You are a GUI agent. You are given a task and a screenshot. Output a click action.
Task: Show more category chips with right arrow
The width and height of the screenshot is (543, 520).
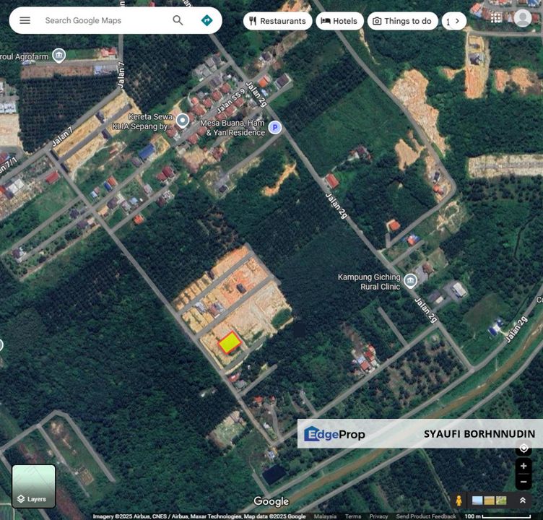tap(456, 21)
